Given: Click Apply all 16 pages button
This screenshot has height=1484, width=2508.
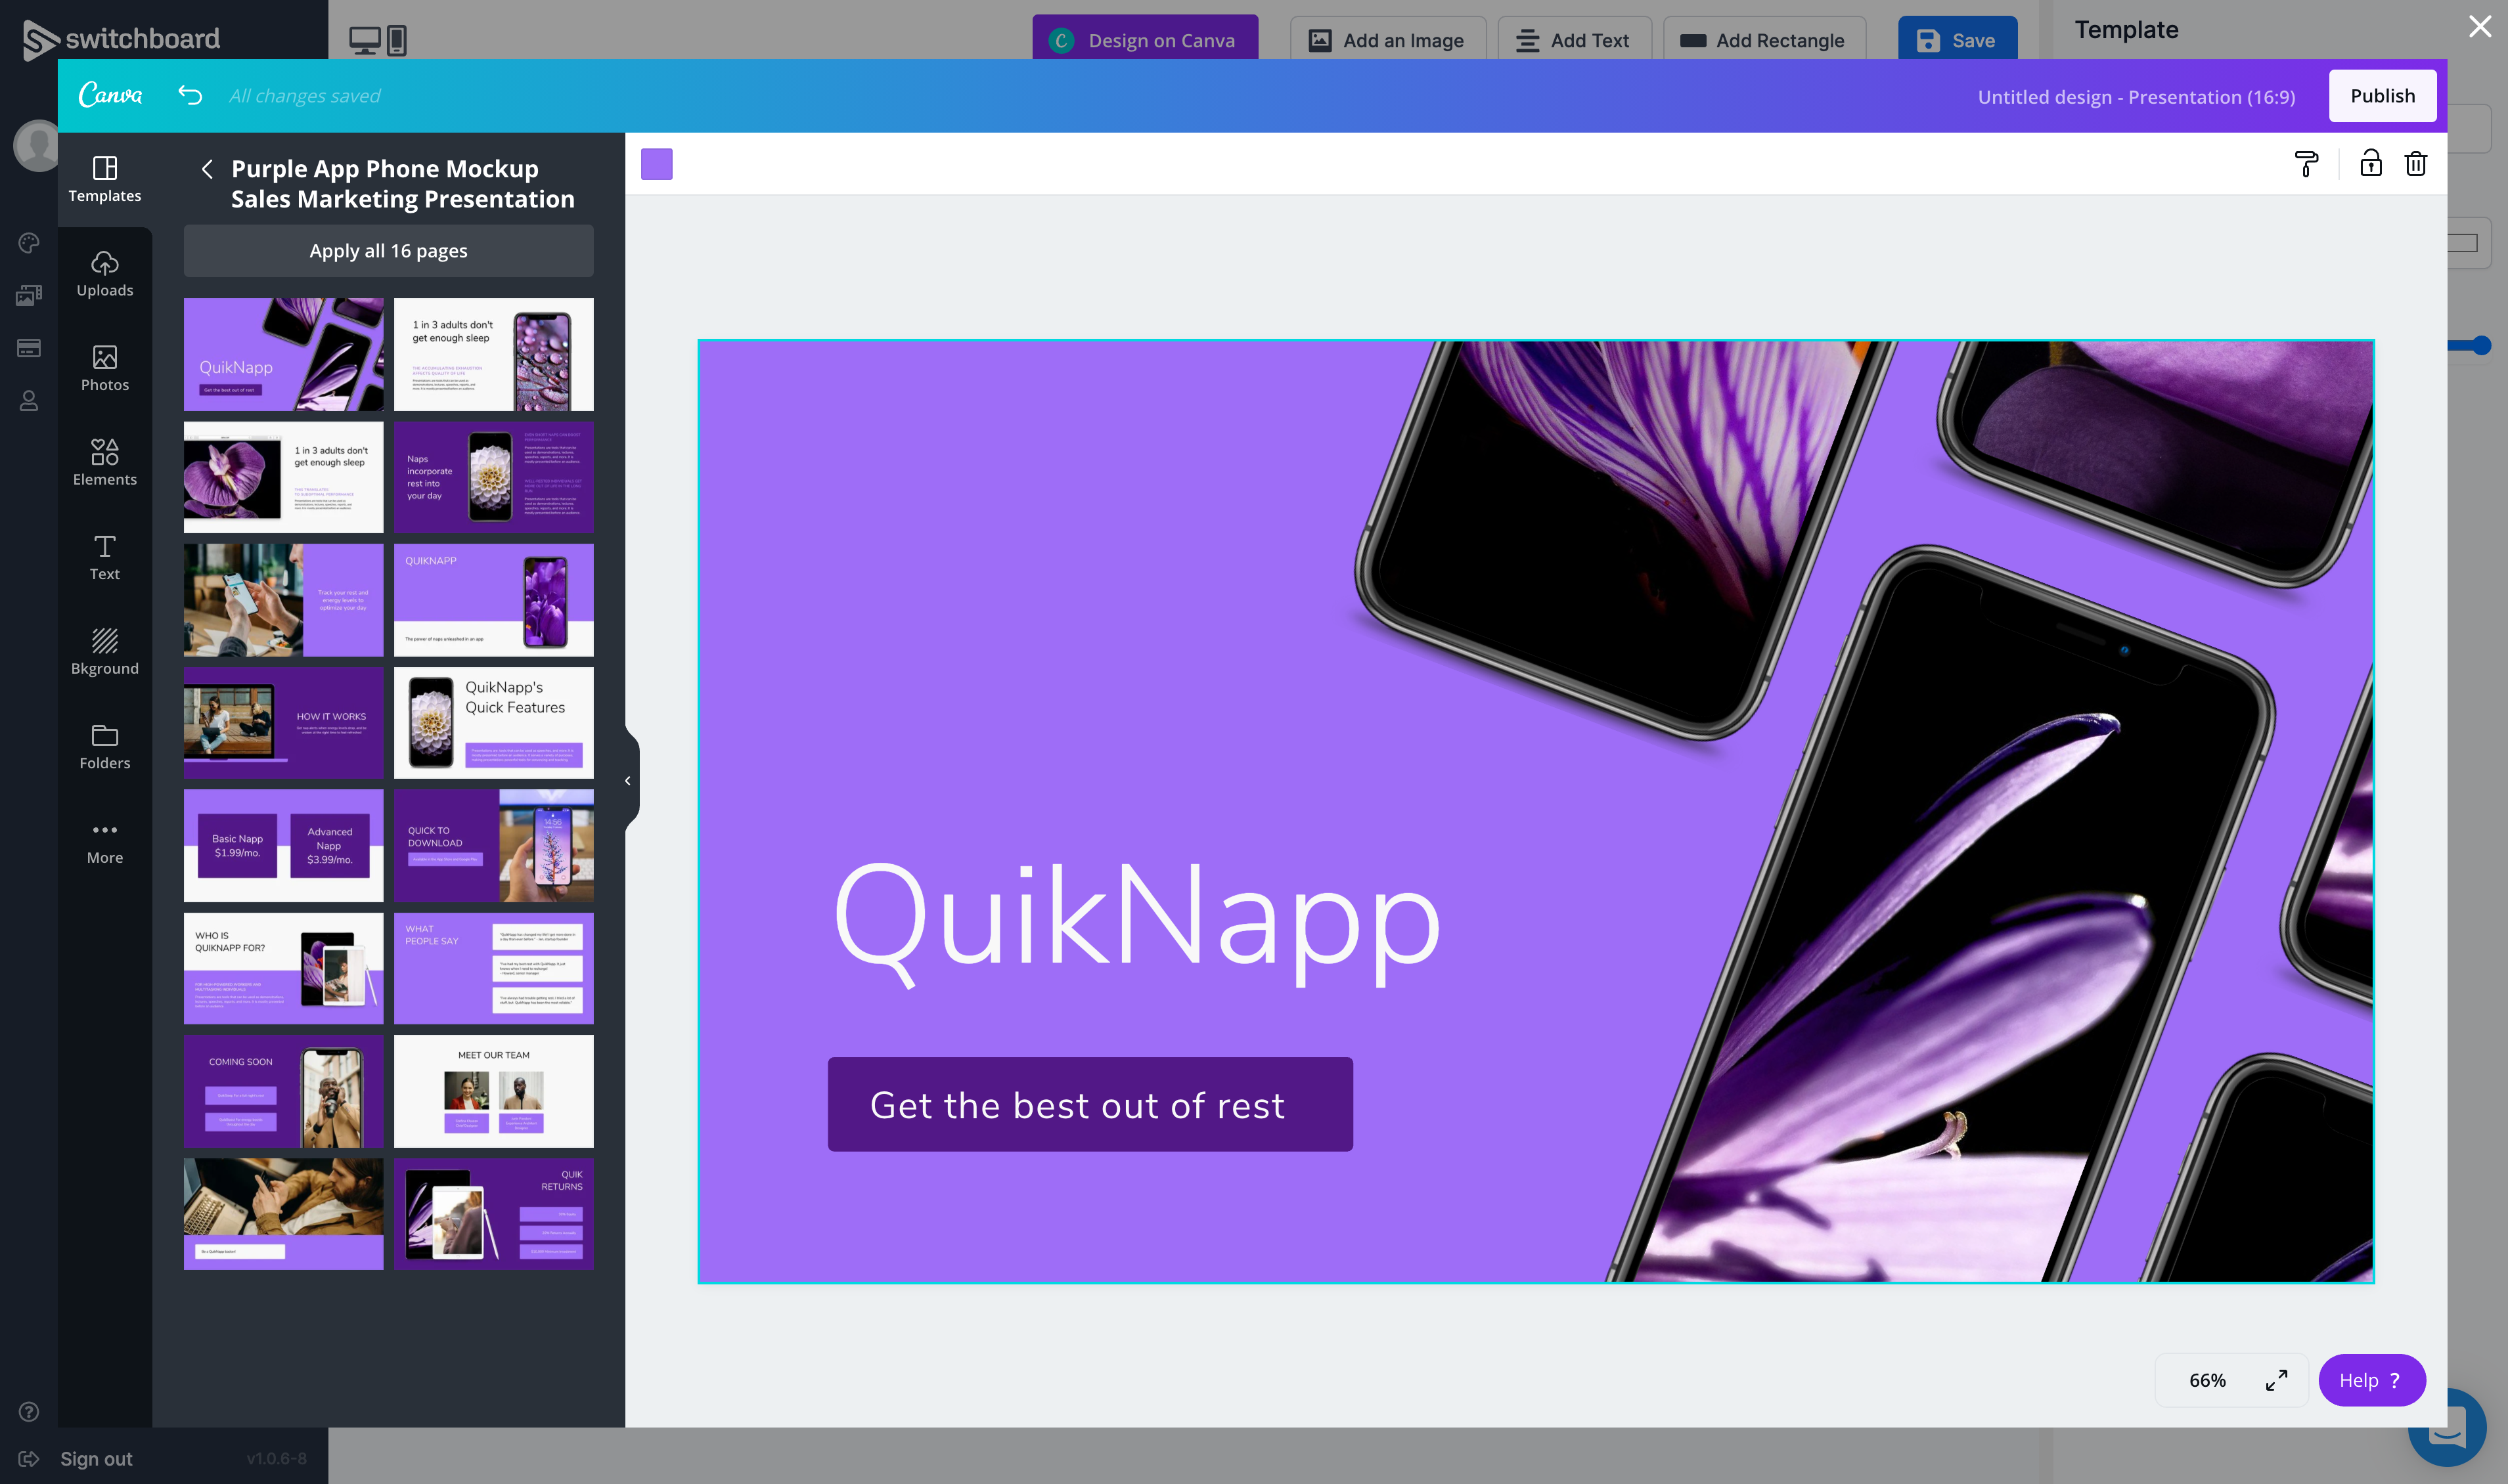Looking at the screenshot, I should point(388,251).
